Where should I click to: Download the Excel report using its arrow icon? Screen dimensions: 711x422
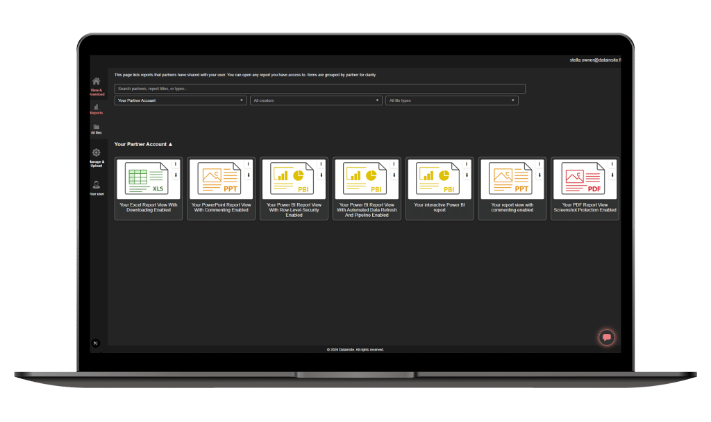176,175
